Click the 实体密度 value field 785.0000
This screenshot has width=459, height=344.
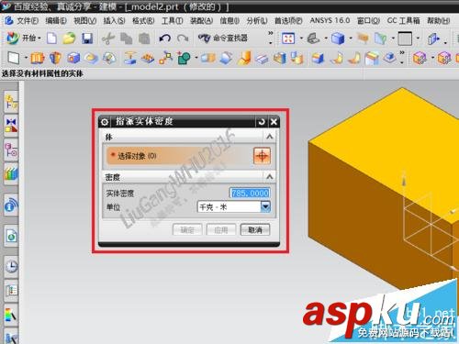pos(250,193)
